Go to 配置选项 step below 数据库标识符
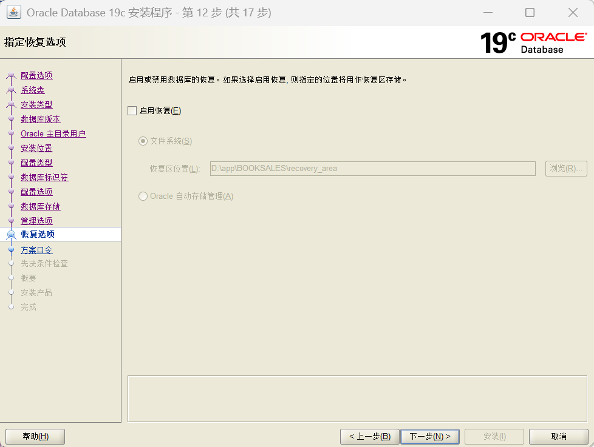The image size is (594, 447). 36,192
